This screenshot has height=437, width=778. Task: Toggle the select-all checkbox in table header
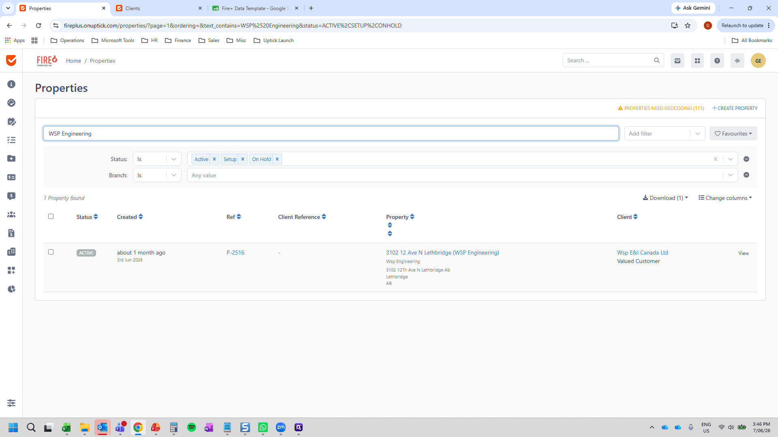pos(51,216)
